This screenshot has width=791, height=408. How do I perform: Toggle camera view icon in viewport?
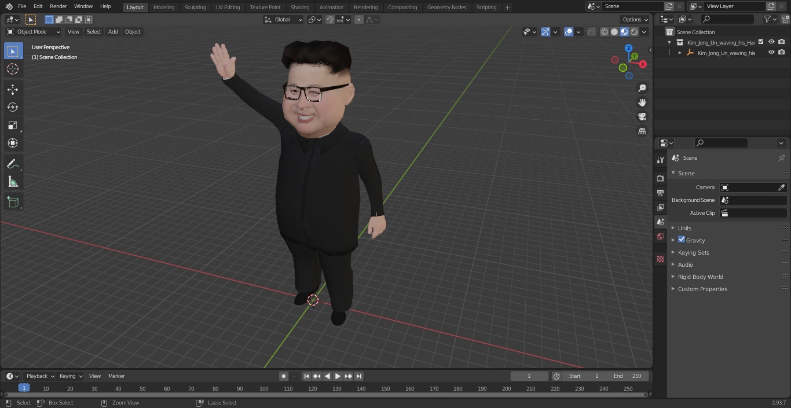tap(642, 116)
